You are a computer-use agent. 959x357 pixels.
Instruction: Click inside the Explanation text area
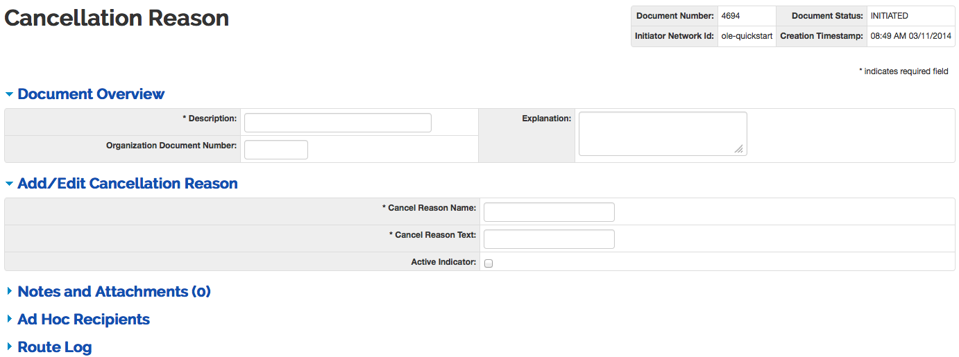click(662, 133)
